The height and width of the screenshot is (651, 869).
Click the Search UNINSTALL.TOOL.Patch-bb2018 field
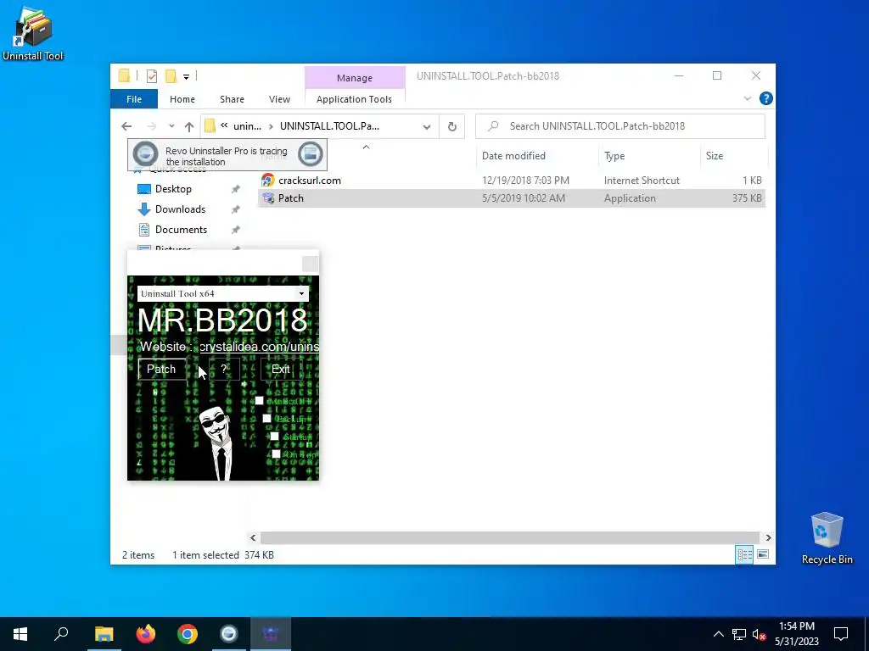coord(620,126)
